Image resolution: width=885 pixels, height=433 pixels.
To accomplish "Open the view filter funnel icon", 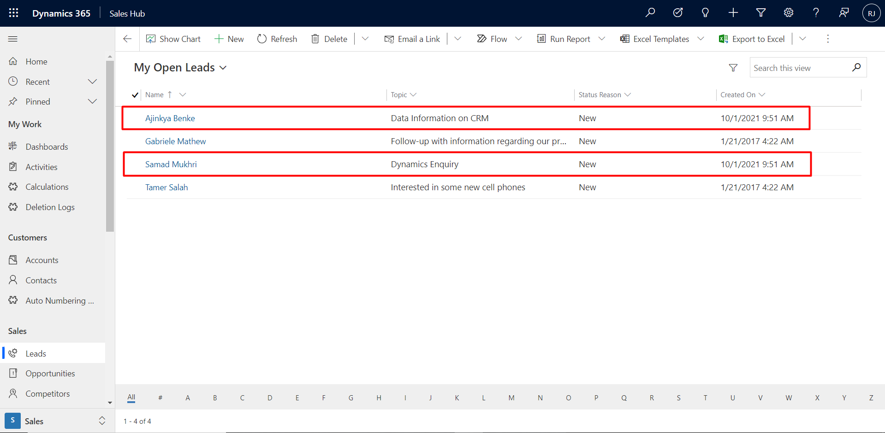I will (733, 68).
